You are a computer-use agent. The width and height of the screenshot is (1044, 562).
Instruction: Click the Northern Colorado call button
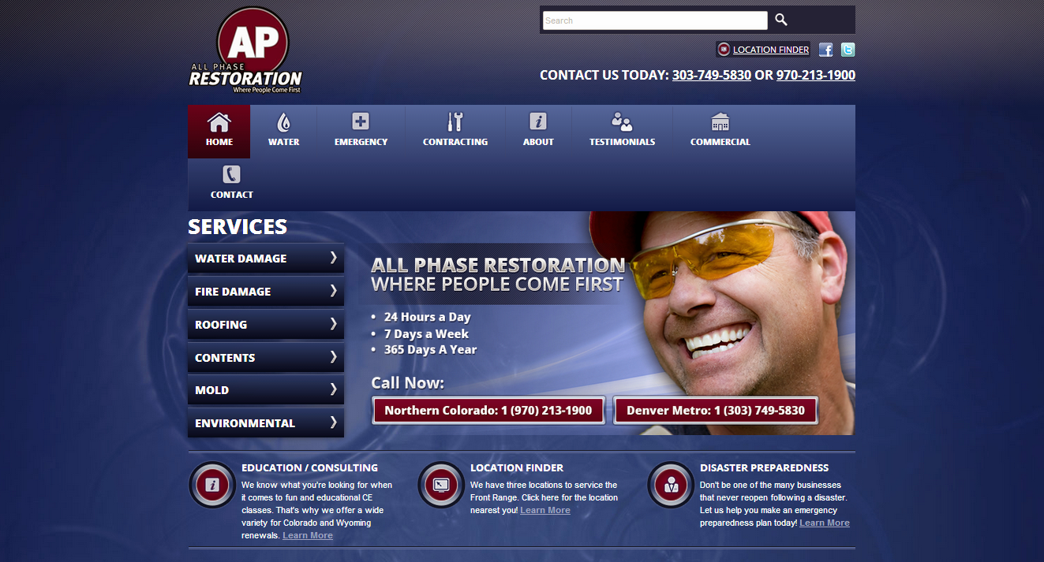click(488, 411)
